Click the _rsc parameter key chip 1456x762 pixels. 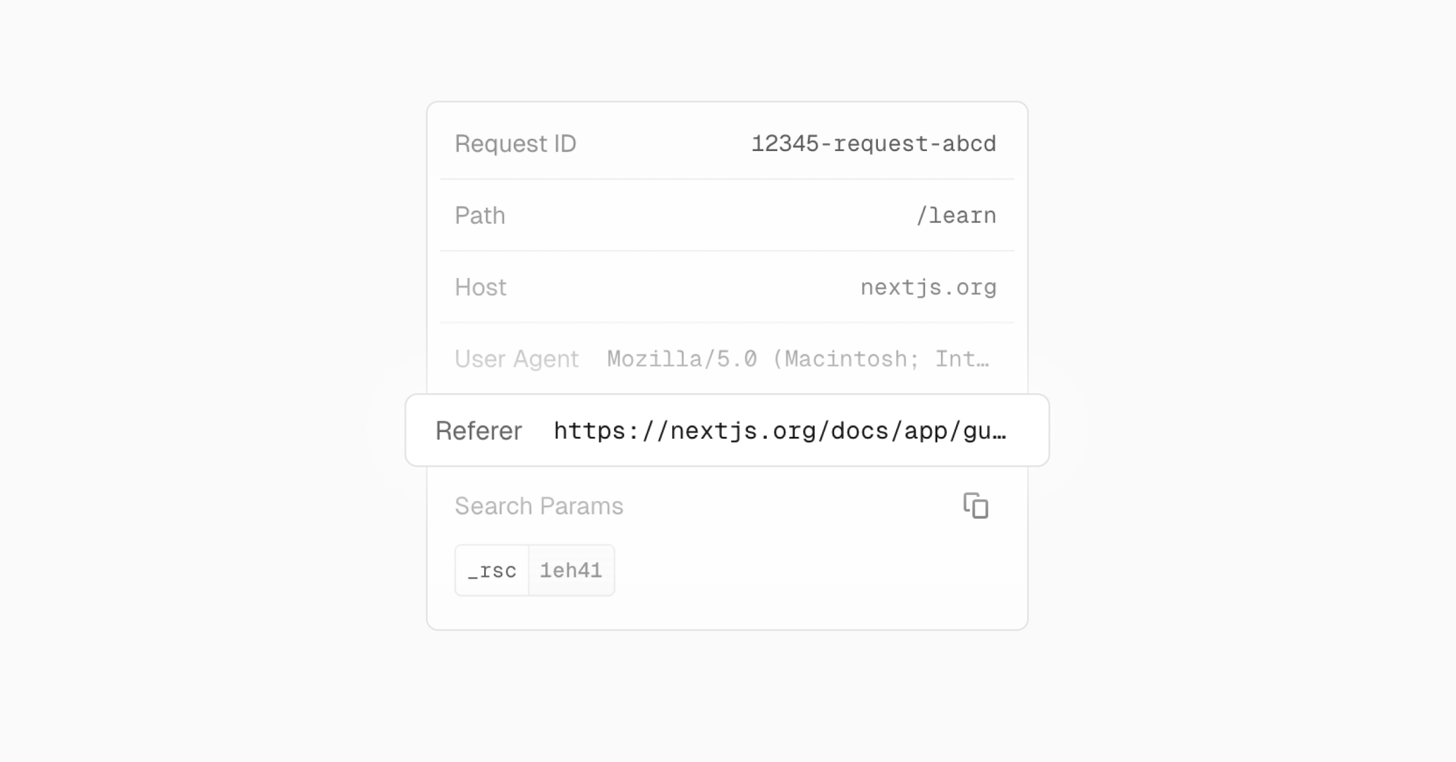click(x=491, y=570)
